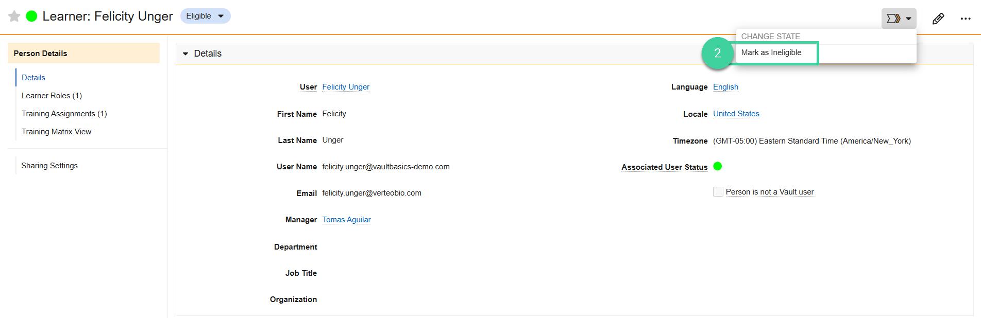Click the English language link
981x318 pixels.
(x=725, y=87)
